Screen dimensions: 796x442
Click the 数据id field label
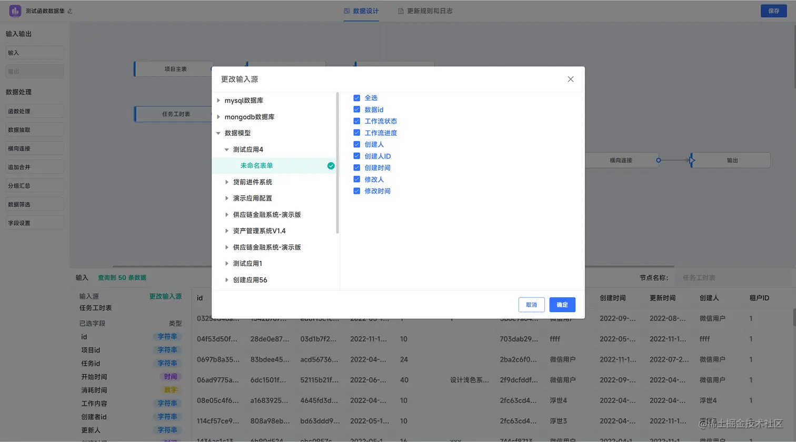click(x=374, y=109)
